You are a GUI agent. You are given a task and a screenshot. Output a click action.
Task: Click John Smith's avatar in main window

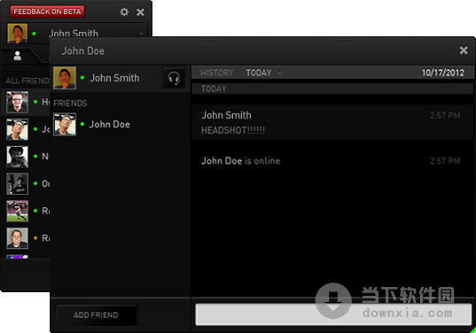click(x=18, y=34)
